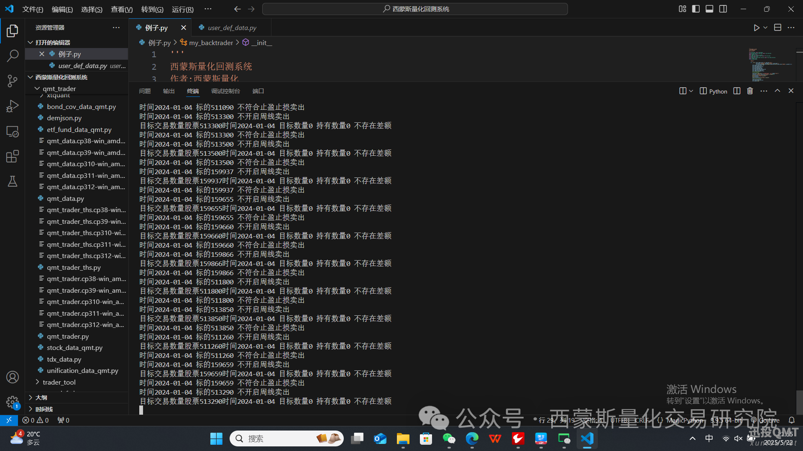The width and height of the screenshot is (803, 451).
Task: Toggle the bottom panel visibility
Action: pos(709,9)
